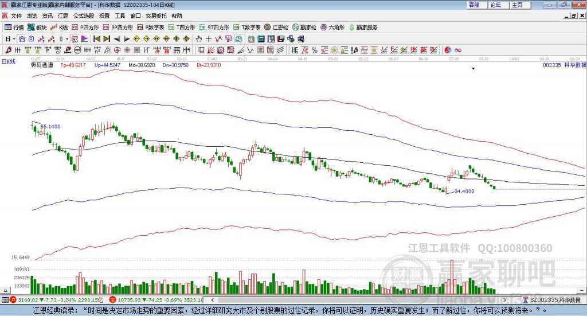Click the Tp=49.6217 value

coord(73,65)
